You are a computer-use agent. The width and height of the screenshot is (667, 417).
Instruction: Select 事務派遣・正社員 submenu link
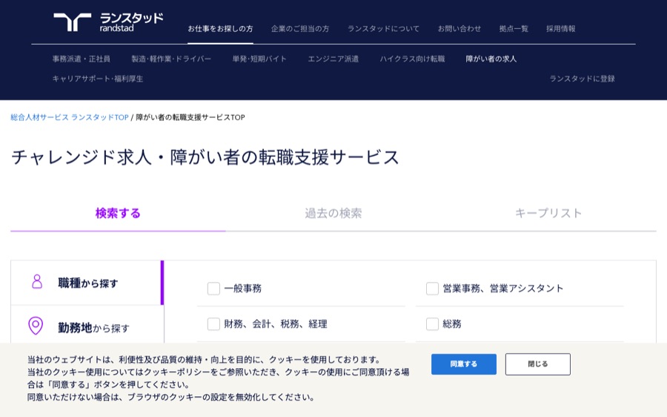[x=82, y=59]
